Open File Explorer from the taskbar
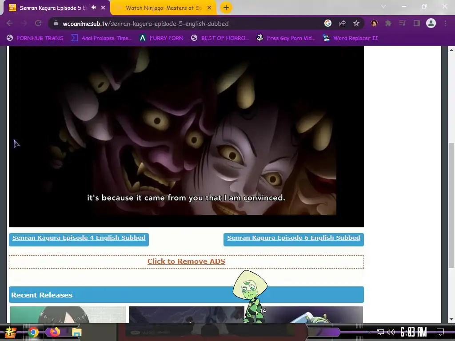 [x=76, y=332]
